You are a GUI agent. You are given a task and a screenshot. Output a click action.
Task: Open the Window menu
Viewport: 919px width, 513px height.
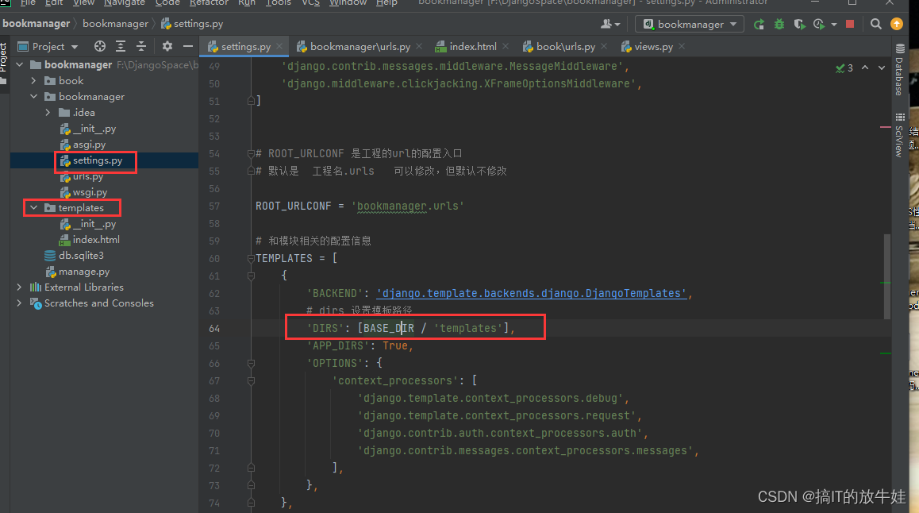click(x=348, y=3)
